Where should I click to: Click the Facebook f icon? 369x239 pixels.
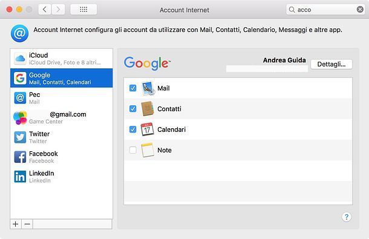20,157
